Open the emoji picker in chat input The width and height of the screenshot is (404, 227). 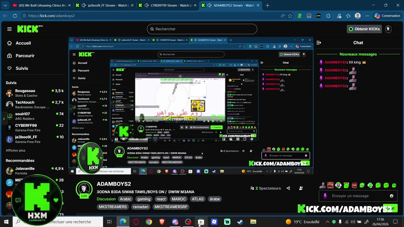pyautogui.click(x=391, y=196)
